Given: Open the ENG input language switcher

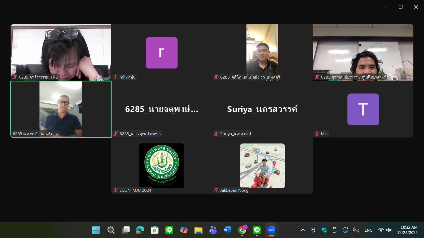Looking at the screenshot, I should tap(368, 230).
